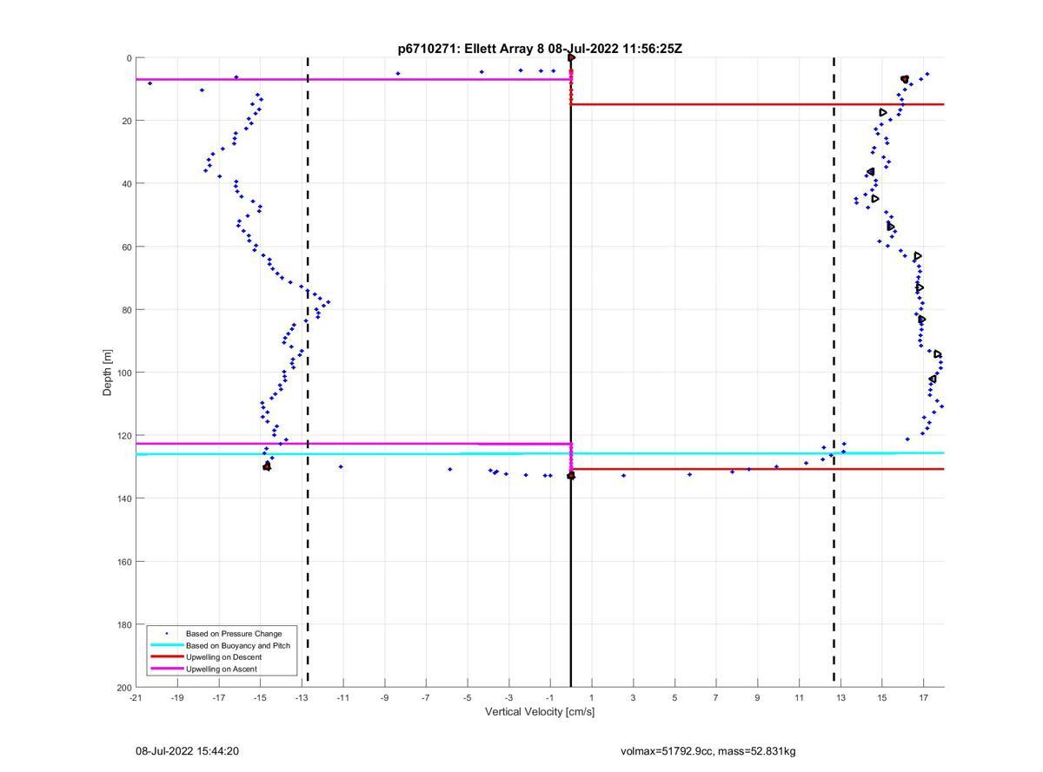Click x-axis tick label '-21'
The height and width of the screenshot is (772, 1043).
coord(136,697)
